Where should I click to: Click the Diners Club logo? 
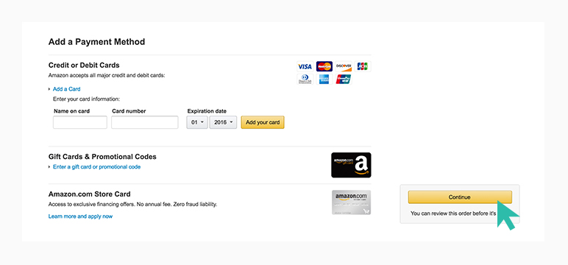(x=305, y=79)
